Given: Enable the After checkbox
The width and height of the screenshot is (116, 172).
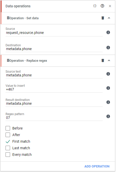Looking at the screenshot, I should click(x=8, y=135).
